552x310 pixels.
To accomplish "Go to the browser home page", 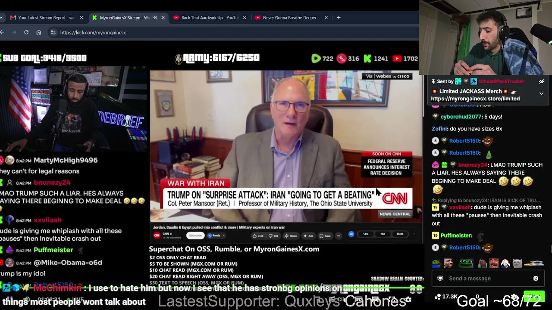I will [x=39, y=32].
